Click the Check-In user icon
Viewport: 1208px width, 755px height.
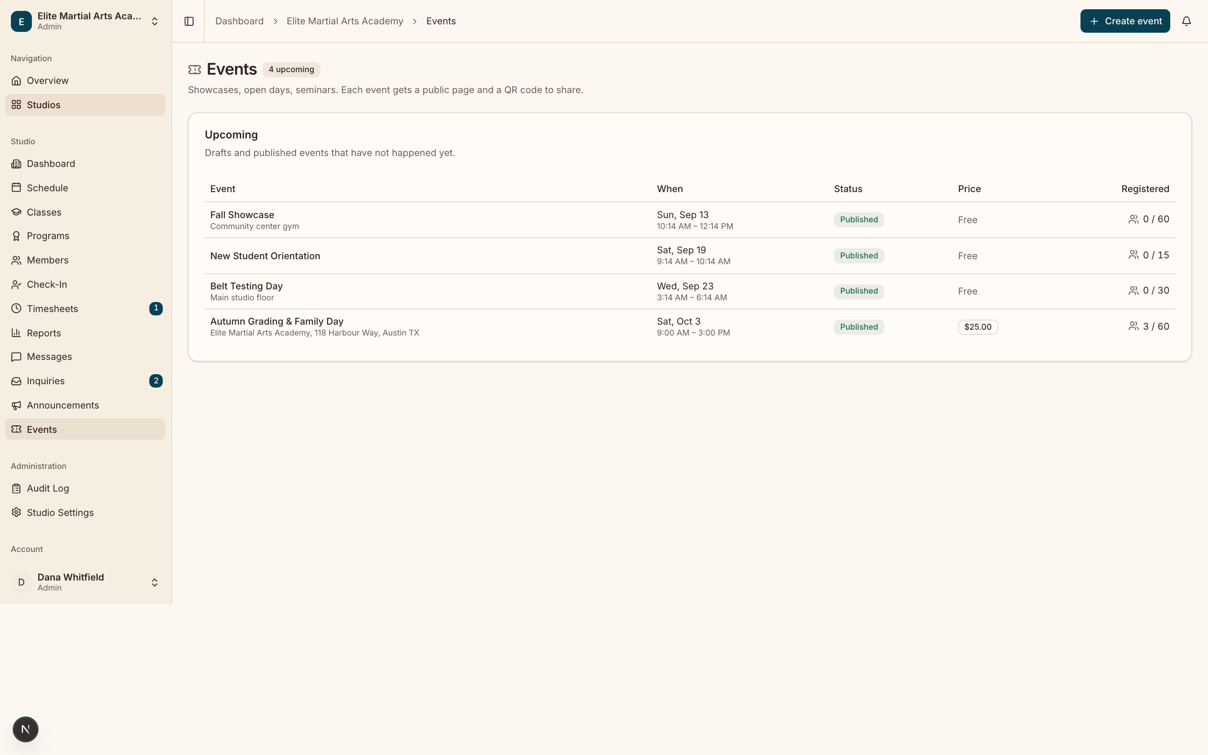pos(16,285)
